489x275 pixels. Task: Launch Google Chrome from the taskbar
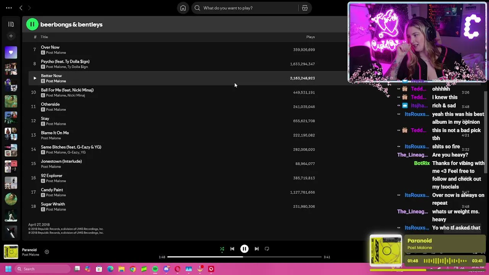133,269
